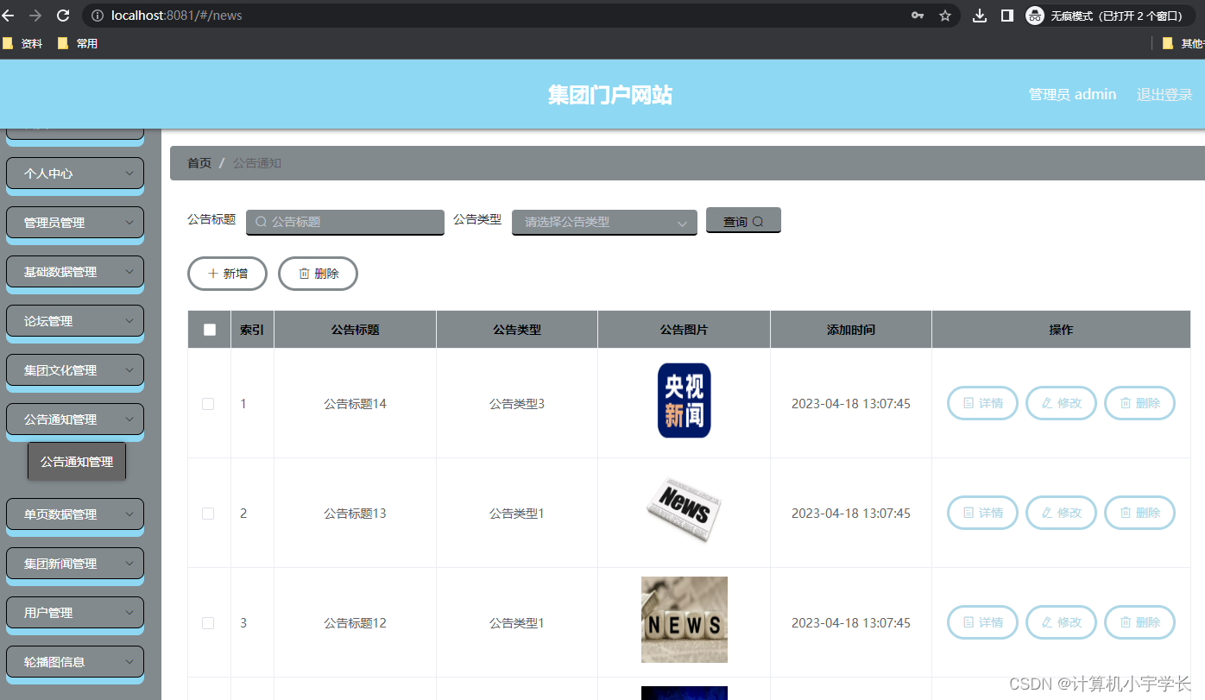Open the browser downloads icon
Viewport: 1205px width, 700px height.
coord(980,16)
